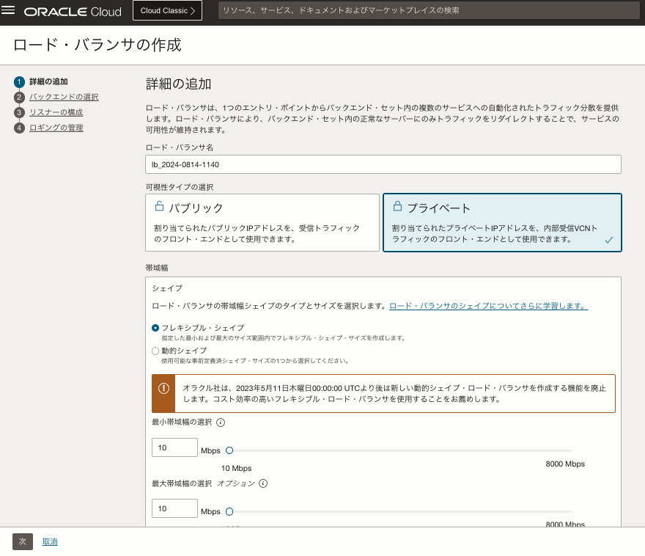645x556 pixels.
Task: Choose 動的シェイプ radio option
Action: [155, 351]
